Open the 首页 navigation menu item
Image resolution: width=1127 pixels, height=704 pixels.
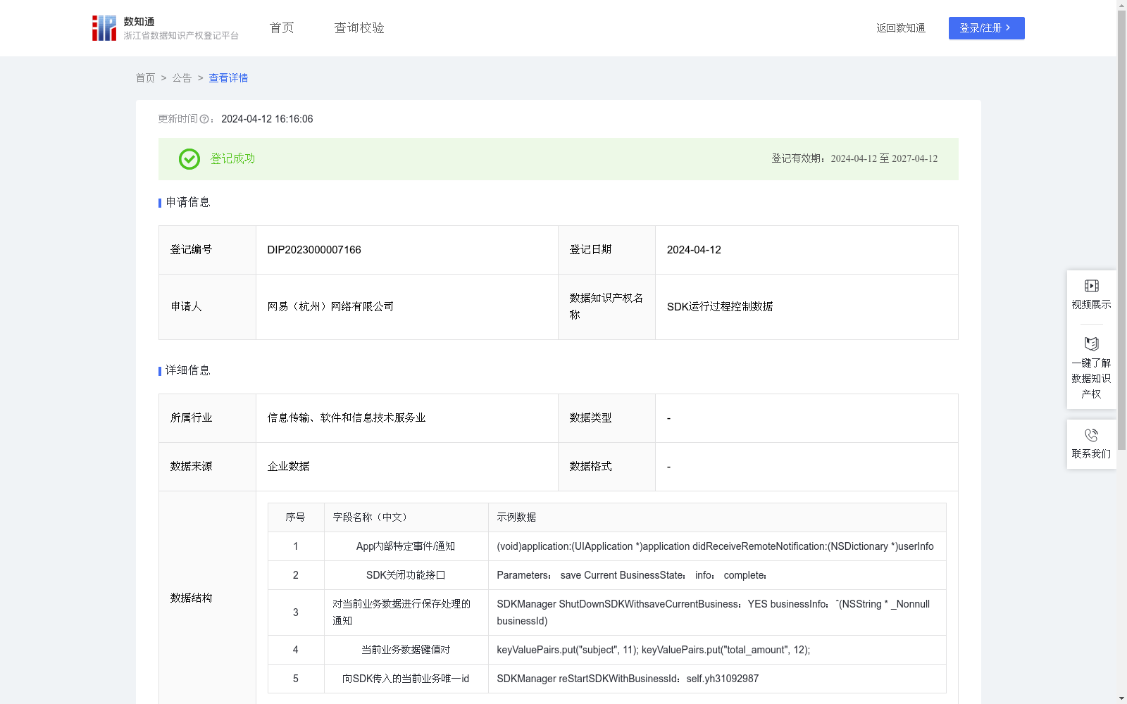(x=282, y=28)
